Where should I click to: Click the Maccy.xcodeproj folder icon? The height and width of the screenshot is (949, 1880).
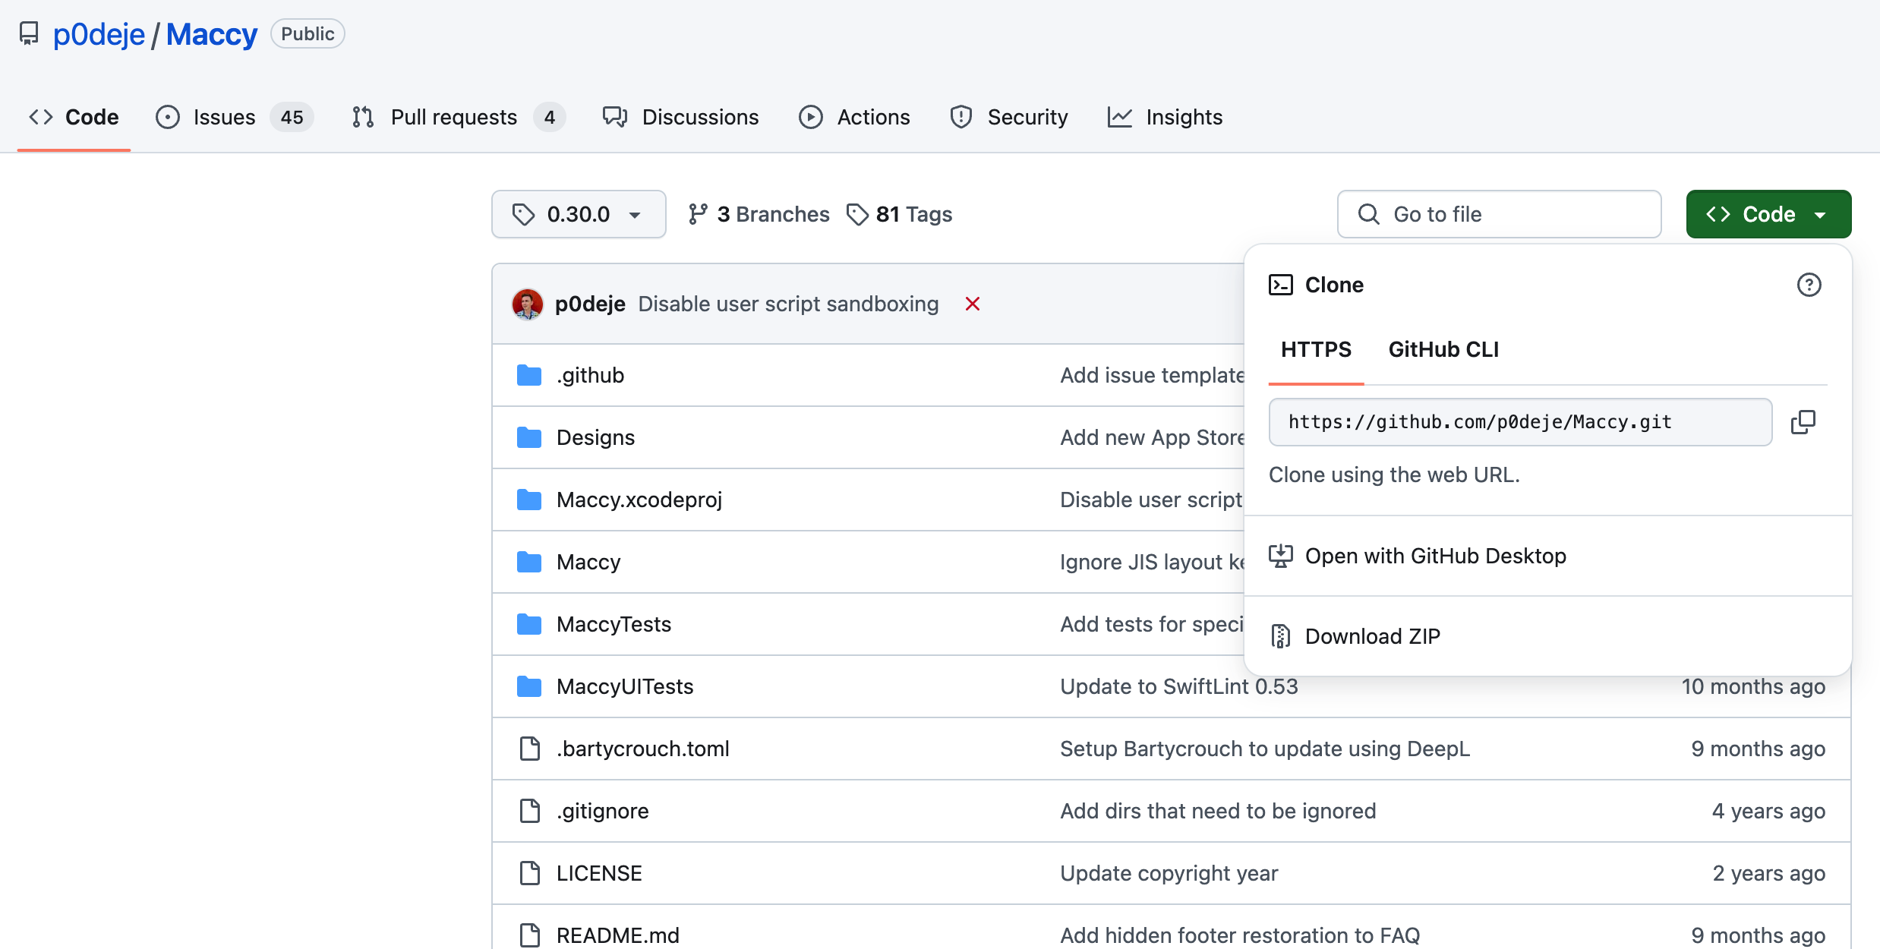[x=529, y=500]
